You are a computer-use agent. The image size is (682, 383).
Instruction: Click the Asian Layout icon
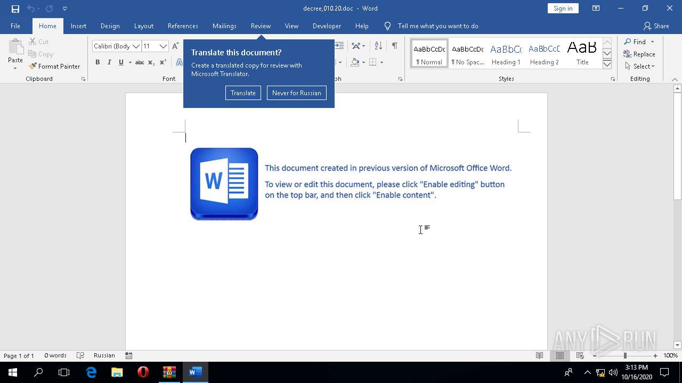(x=356, y=46)
